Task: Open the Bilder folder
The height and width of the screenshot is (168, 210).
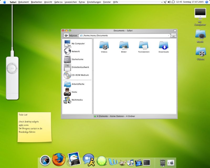Action: tap(124, 47)
